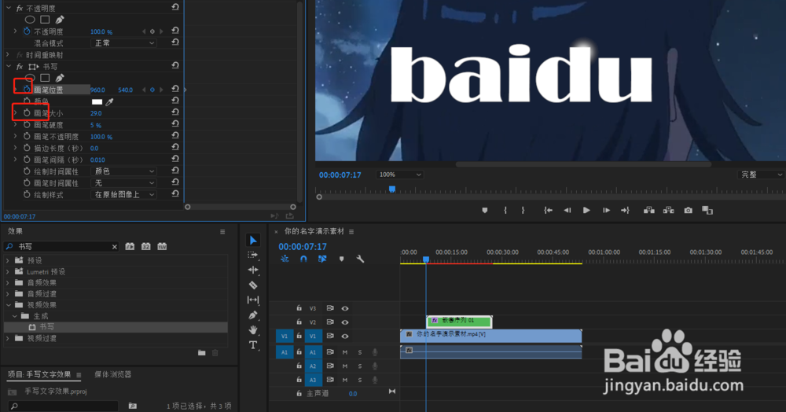
Task: Click Mark In in program monitor
Action: coord(505,211)
